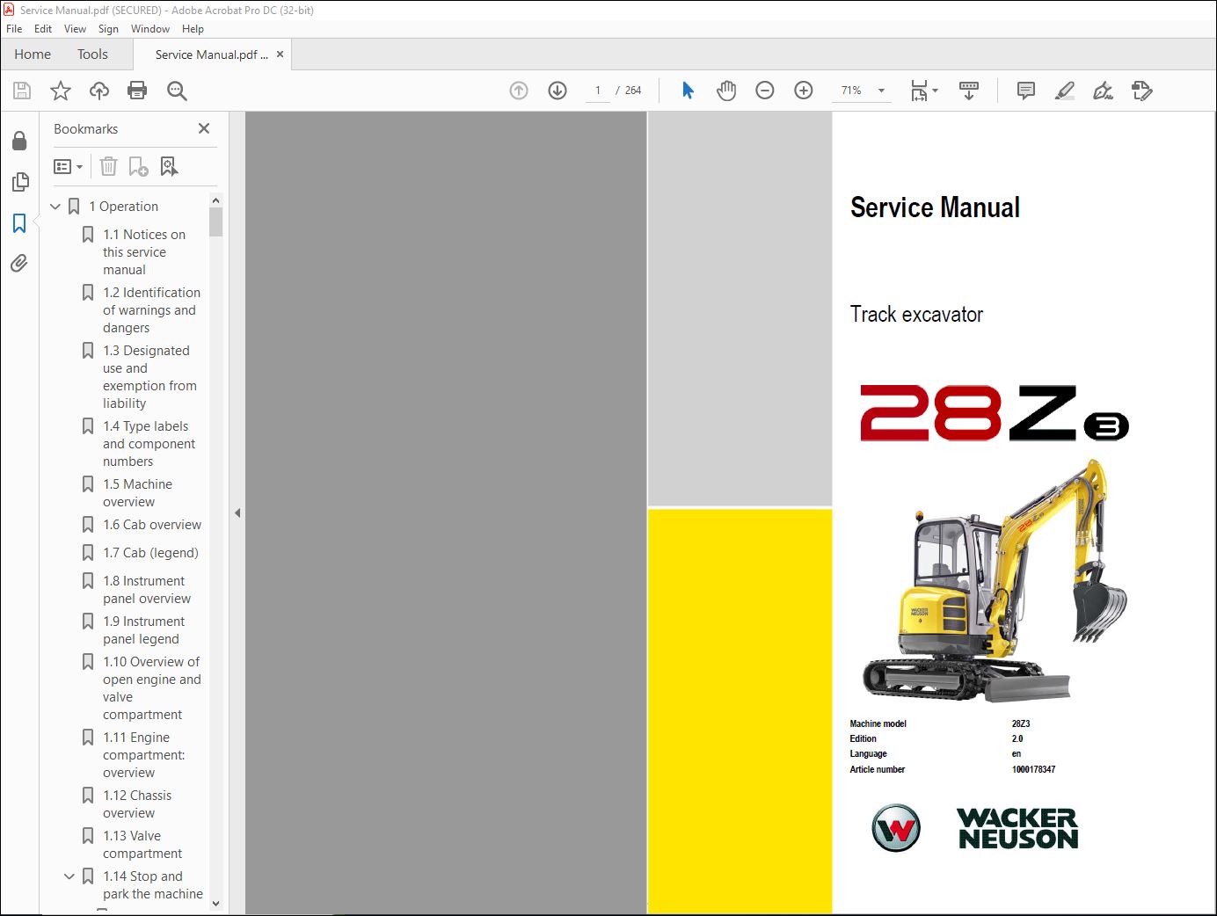Viewport: 1217px width, 916px height.
Task: Click the fit page icon
Action: 919,91
